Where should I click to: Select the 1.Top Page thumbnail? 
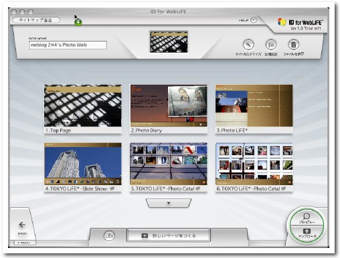pos(83,109)
